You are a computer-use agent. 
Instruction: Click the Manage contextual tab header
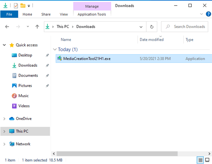click(x=92, y=6)
